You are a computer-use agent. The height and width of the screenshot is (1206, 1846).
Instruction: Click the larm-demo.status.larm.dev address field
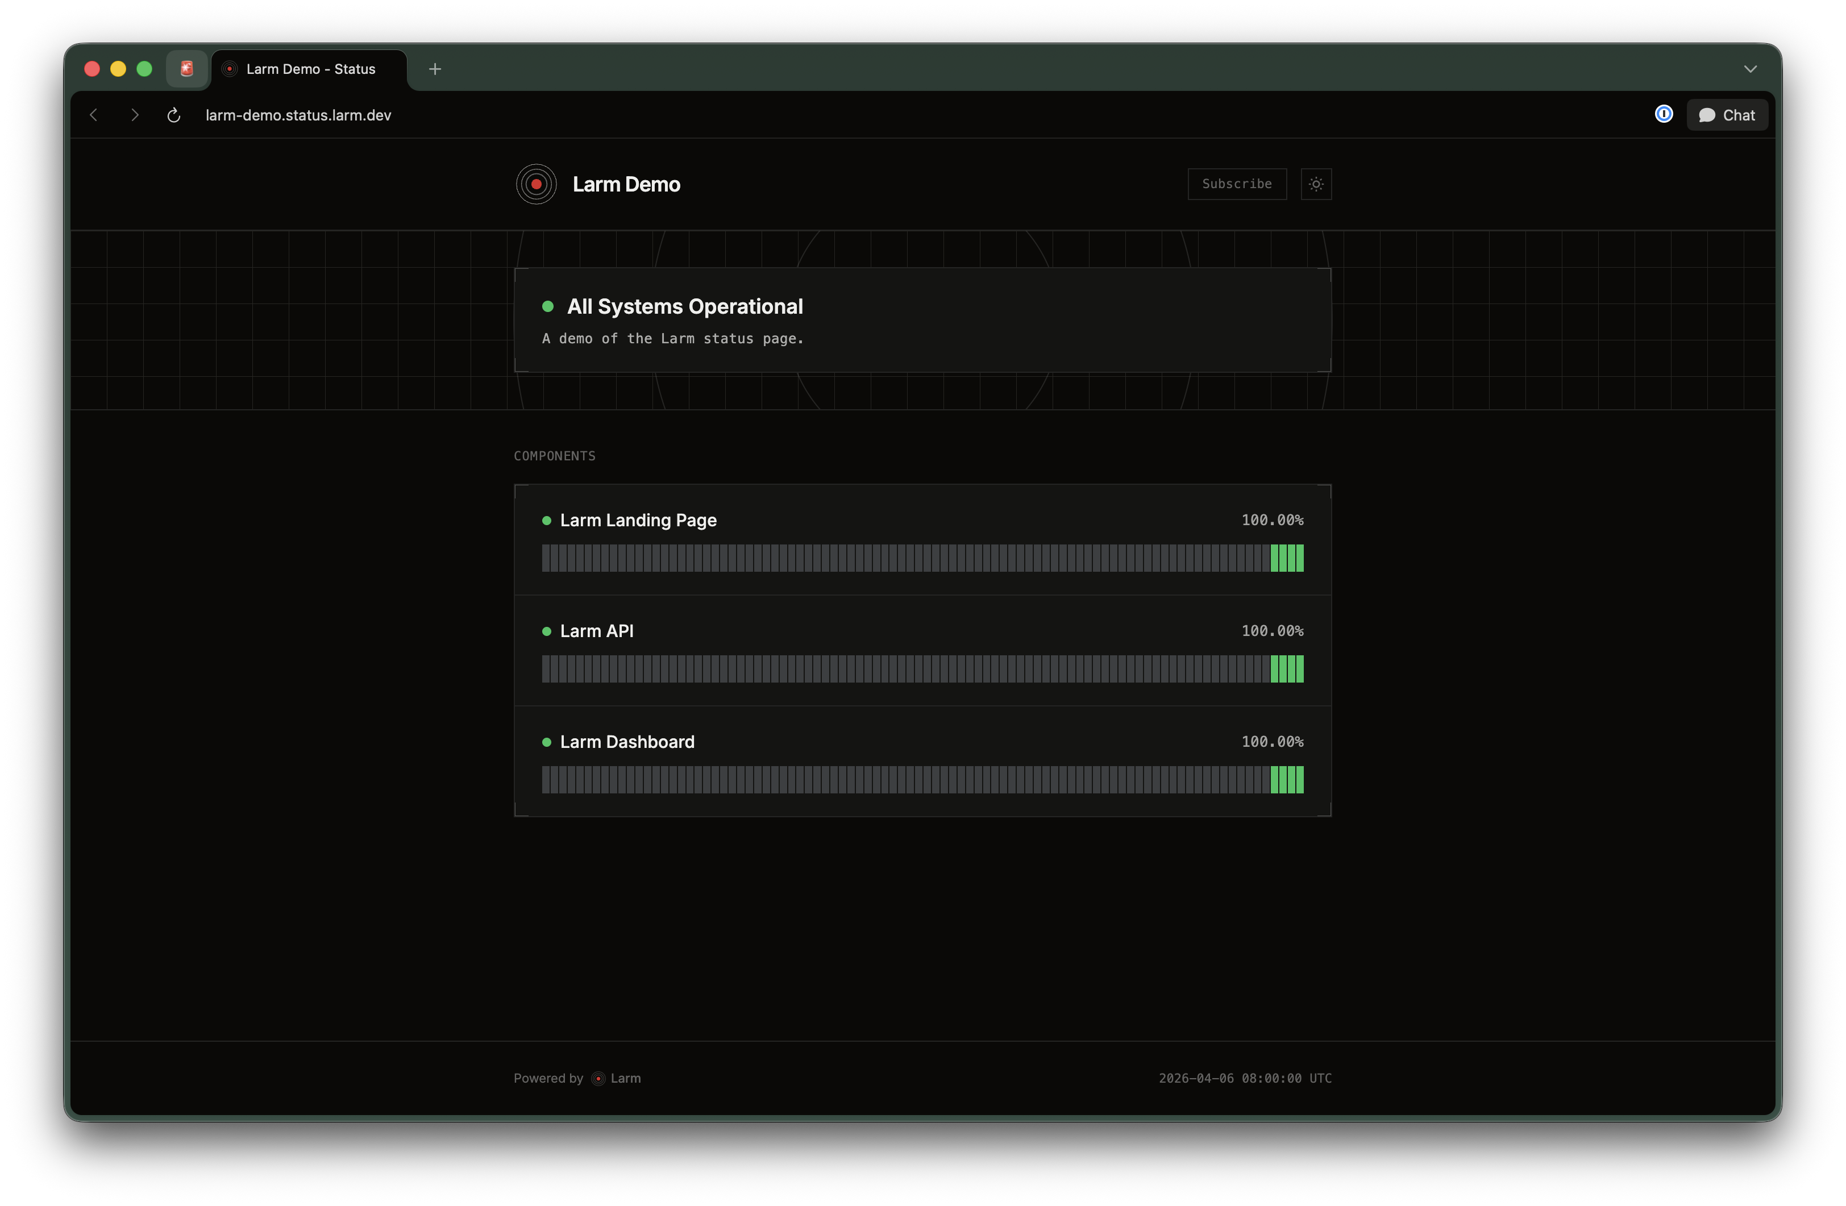(x=298, y=115)
